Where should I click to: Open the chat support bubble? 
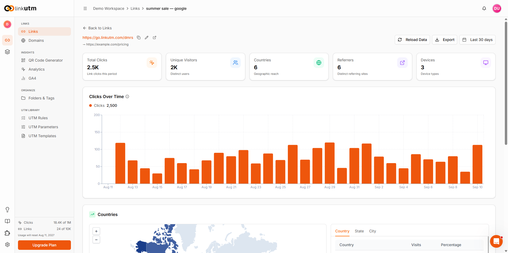coord(496,241)
